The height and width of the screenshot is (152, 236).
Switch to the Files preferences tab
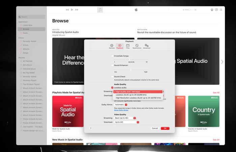tap(128, 46)
